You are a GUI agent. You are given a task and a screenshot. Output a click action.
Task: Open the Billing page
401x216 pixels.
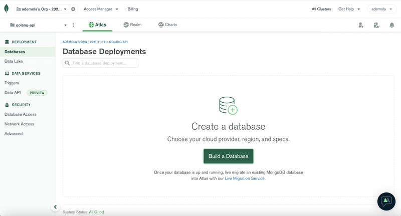coord(133,9)
